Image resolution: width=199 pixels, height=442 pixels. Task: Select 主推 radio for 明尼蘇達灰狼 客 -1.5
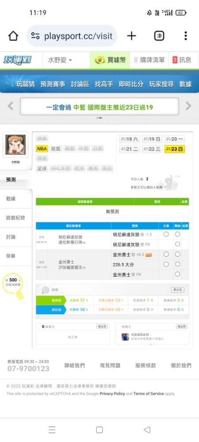[x=166, y=234]
